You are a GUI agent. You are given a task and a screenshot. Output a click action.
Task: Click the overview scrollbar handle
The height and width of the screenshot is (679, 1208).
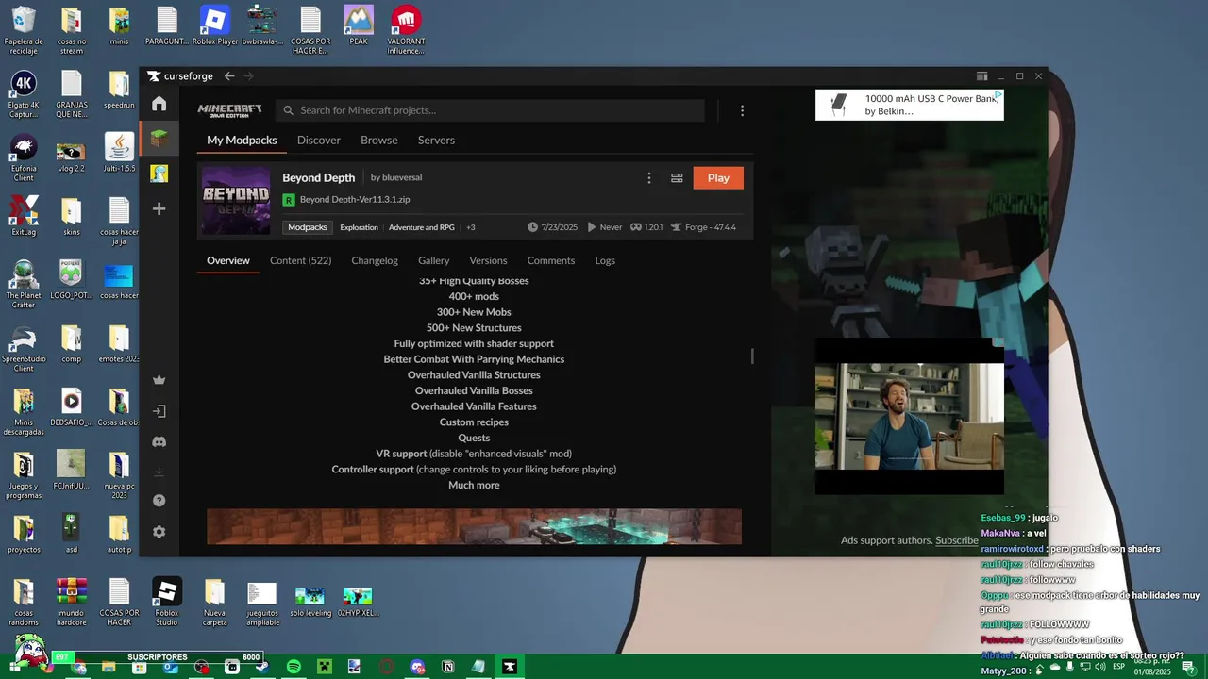click(x=752, y=356)
